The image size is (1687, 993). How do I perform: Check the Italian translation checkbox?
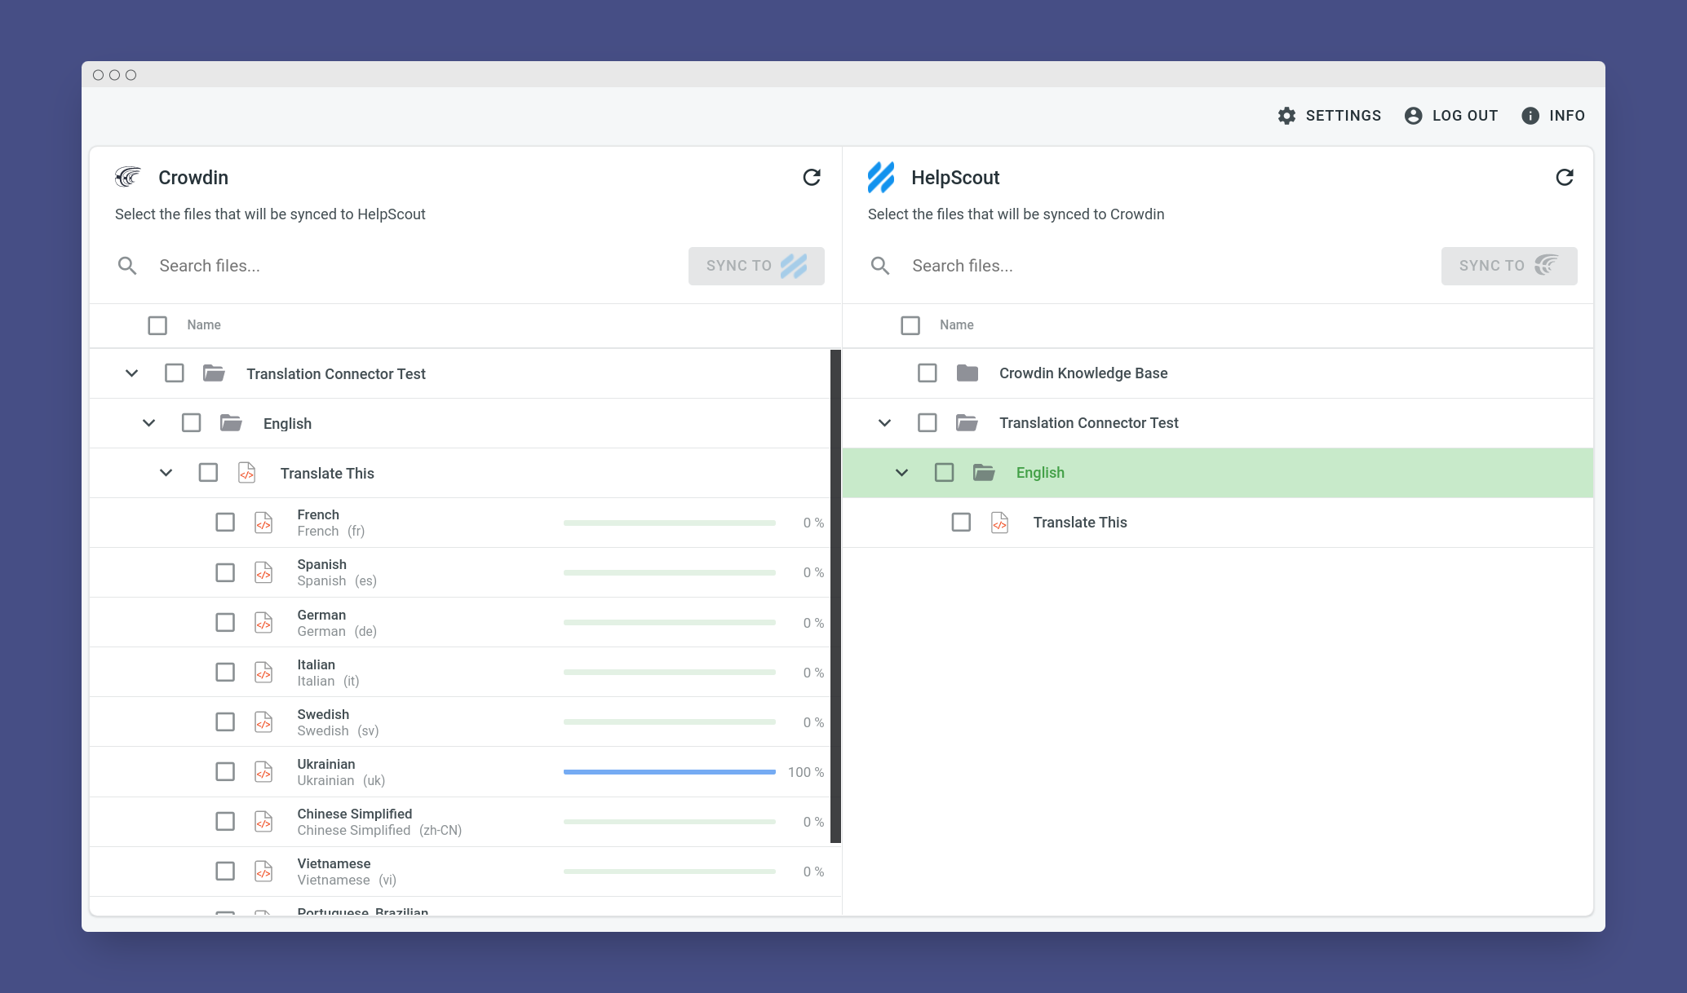(x=225, y=673)
